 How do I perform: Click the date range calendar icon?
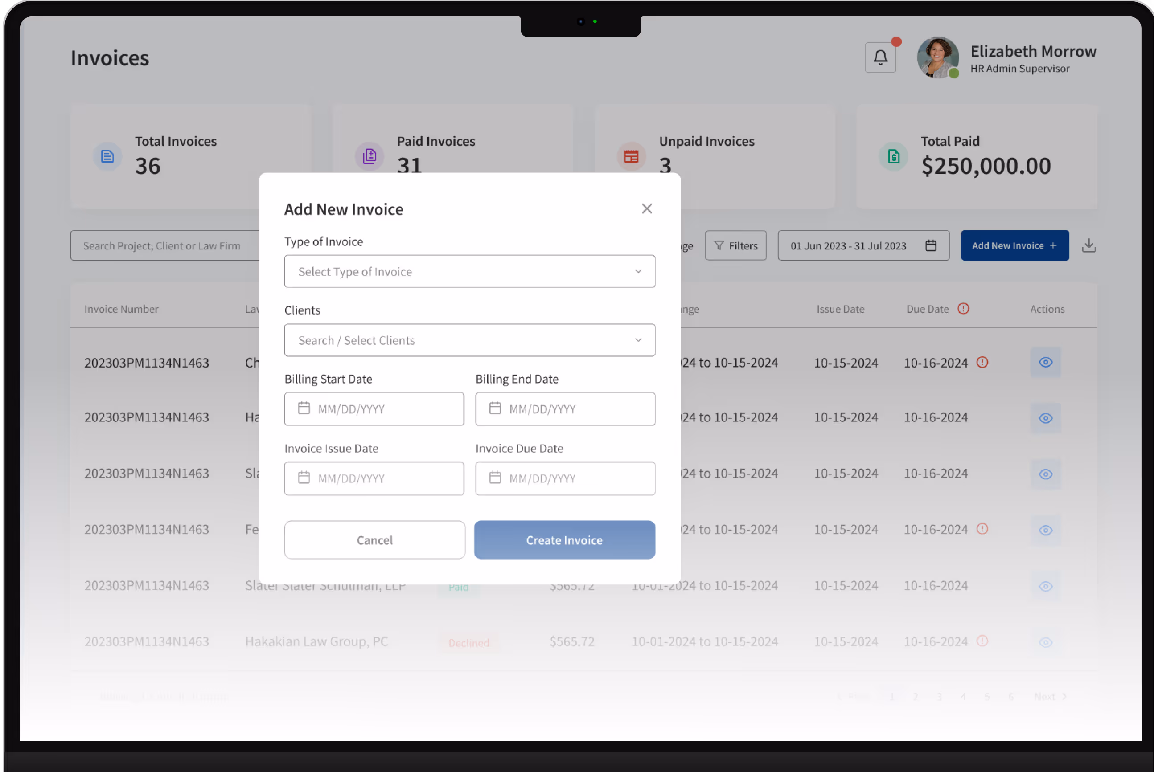tap(930, 245)
